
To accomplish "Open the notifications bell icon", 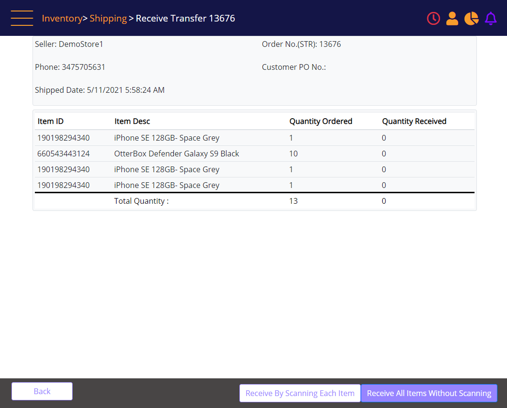I will pyautogui.click(x=490, y=19).
